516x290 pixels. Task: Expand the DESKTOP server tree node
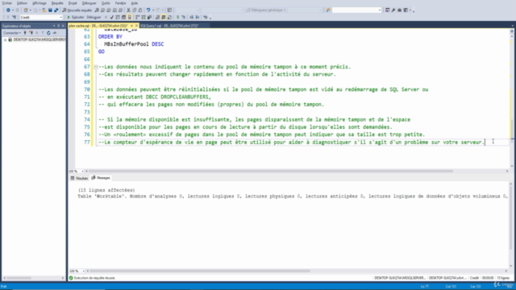tap(6, 39)
